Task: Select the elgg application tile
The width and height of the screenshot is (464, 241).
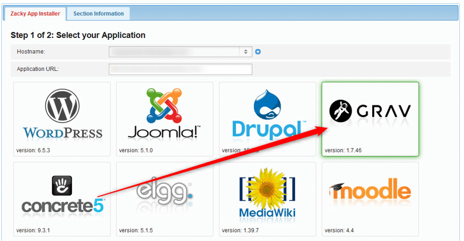Action: click(165, 199)
